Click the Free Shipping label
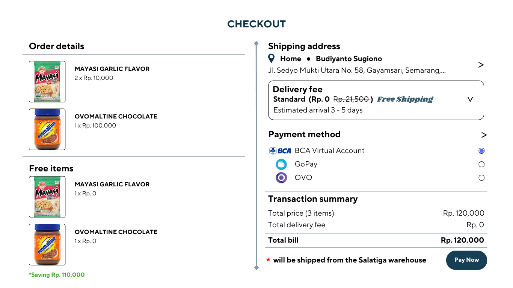Viewport: 513px width, 288px height. [x=405, y=99]
